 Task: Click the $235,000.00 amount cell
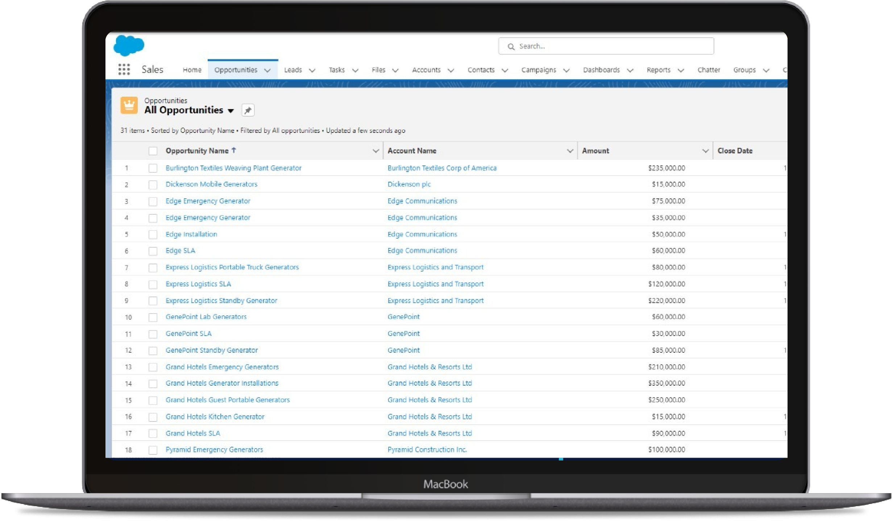pyautogui.click(x=666, y=168)
